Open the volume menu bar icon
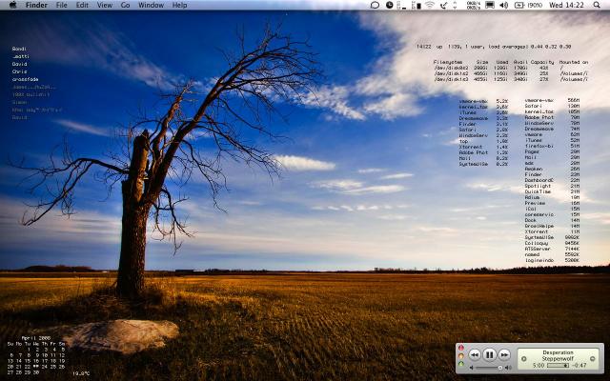 (503, 5)
